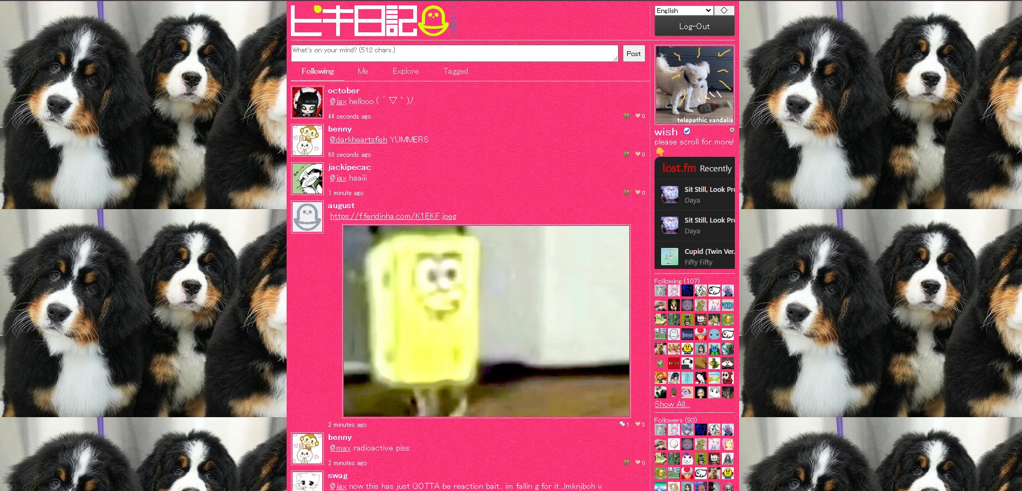1022x491 pixels.
Task: Like october's helloo post with the heart
Action: click(638, 116)
